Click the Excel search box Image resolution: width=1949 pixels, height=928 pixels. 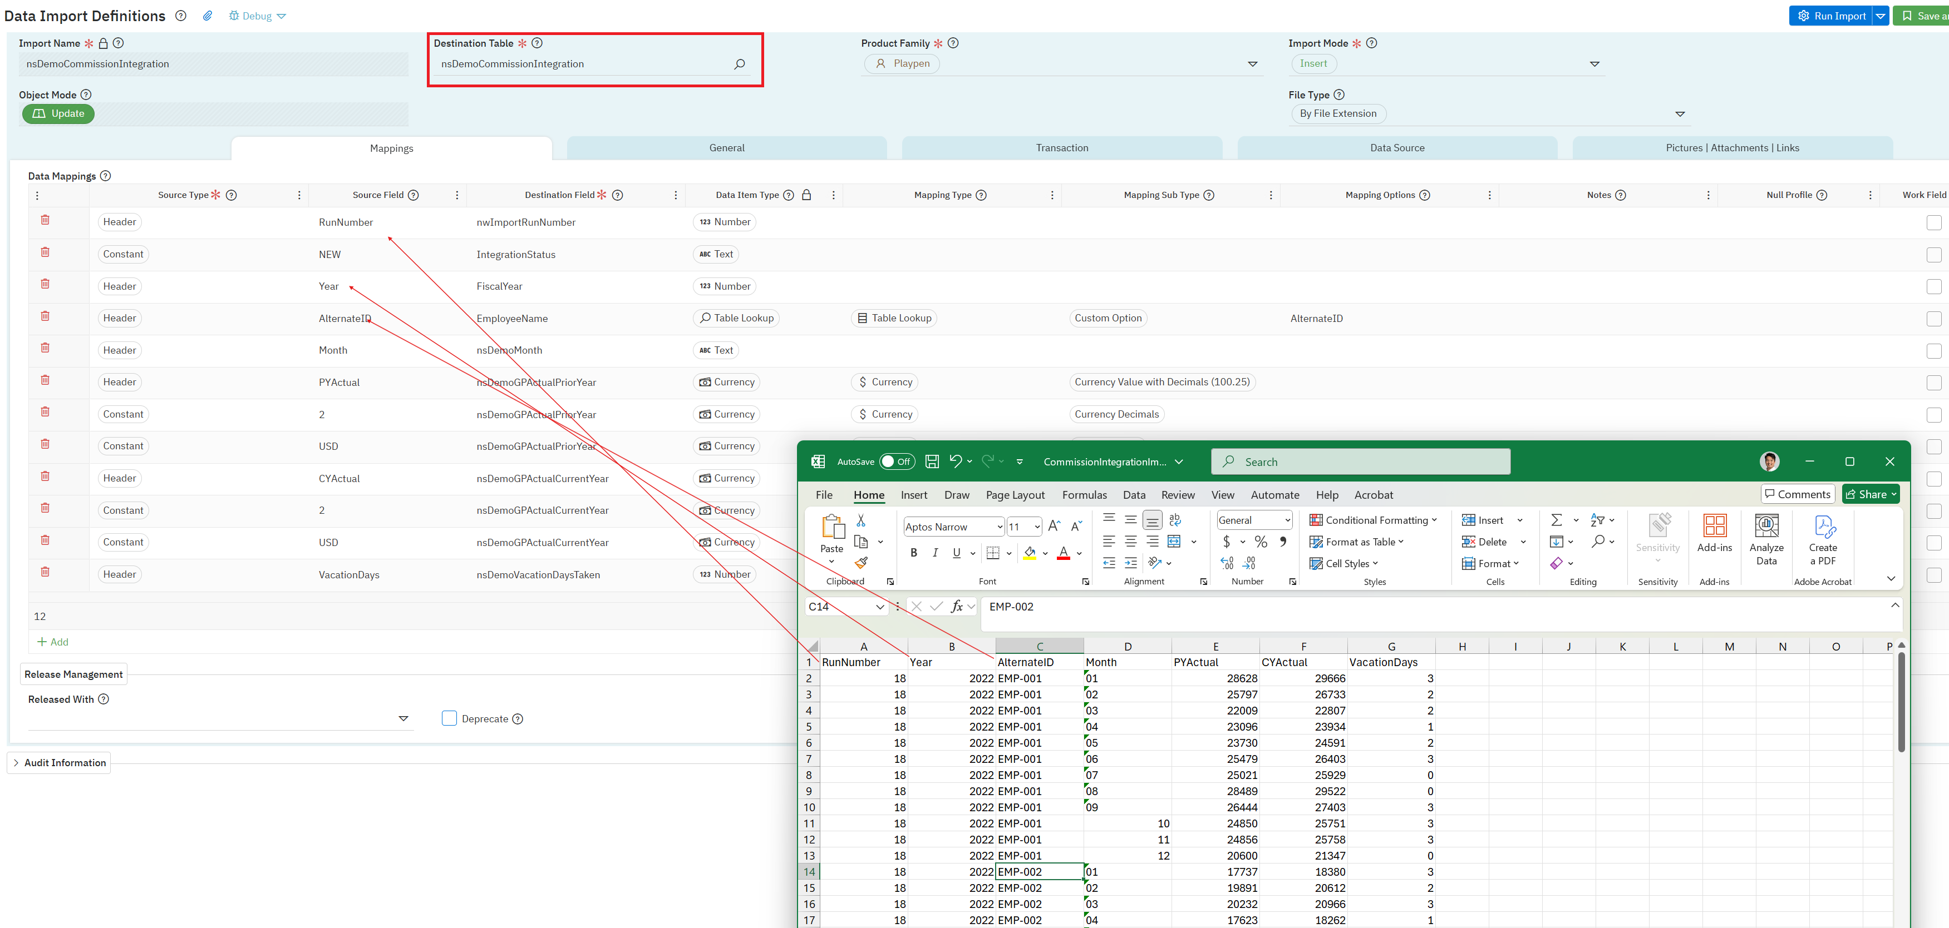point(1360,461)
